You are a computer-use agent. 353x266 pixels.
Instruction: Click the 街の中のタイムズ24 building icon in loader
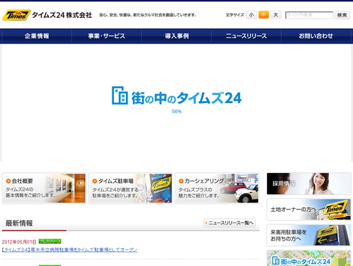(120, 95)
